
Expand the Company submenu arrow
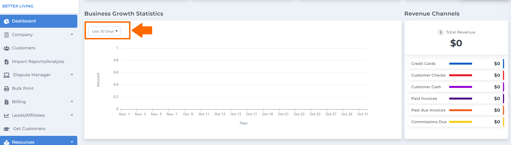pyautogui.click(x=72, y=35)
